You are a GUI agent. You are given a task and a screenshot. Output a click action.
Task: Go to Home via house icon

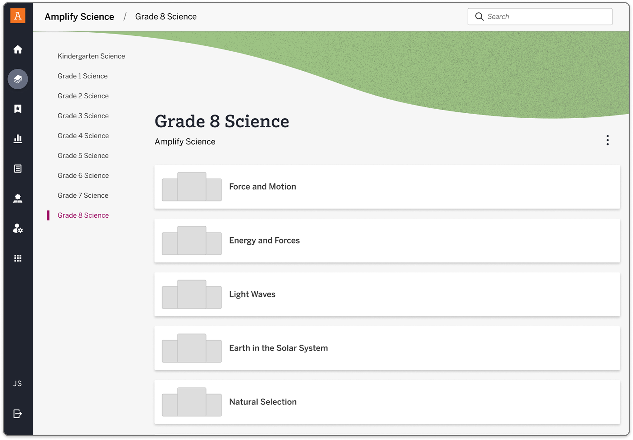pyautogui.click(x=18, y=49)
